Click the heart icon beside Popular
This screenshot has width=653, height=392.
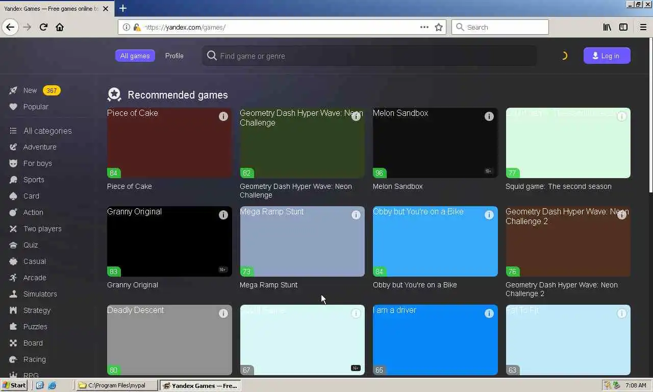pos(13,107)
